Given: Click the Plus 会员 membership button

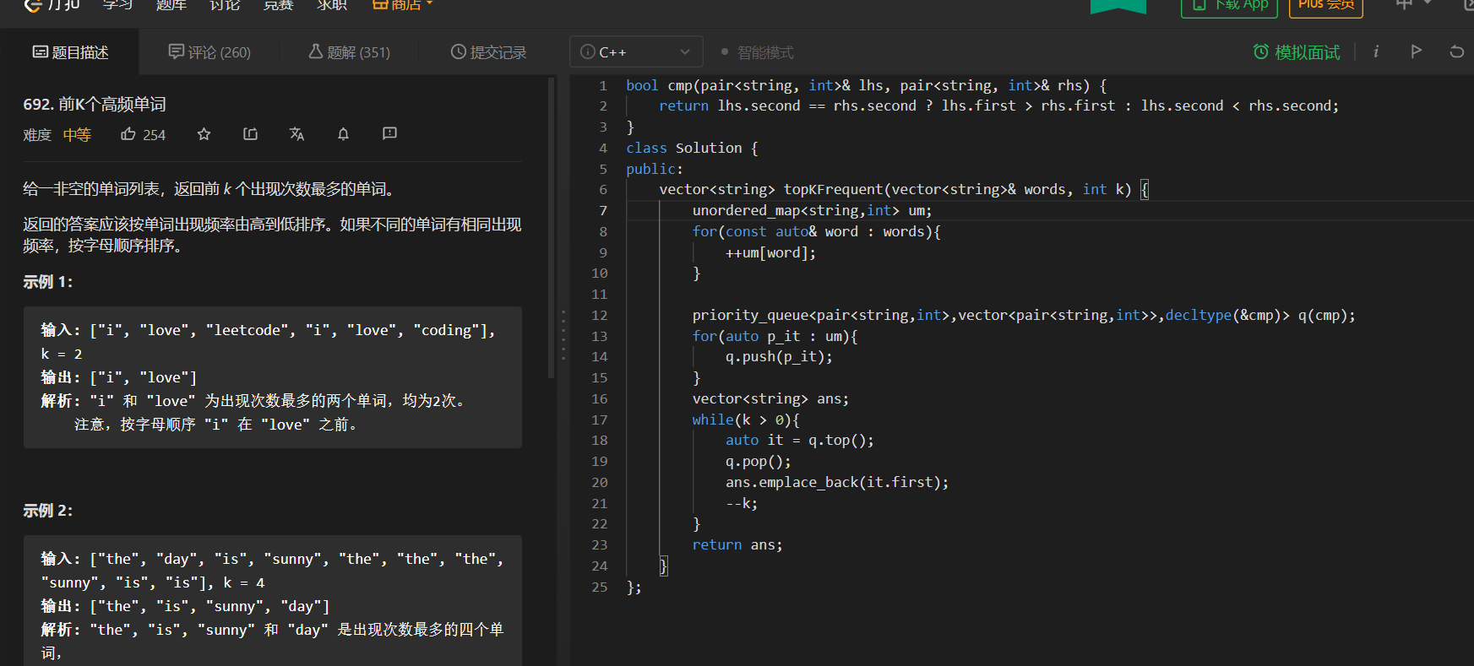Looking at the screenshot, I should tap(1325, 5).
